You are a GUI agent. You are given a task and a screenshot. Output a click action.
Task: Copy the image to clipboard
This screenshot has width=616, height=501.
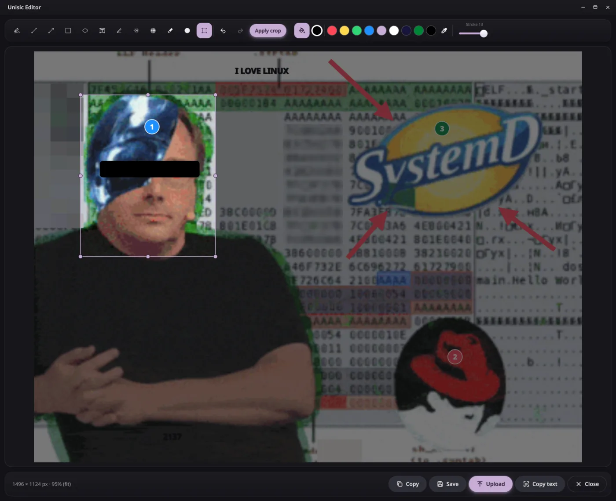point(407,484)
